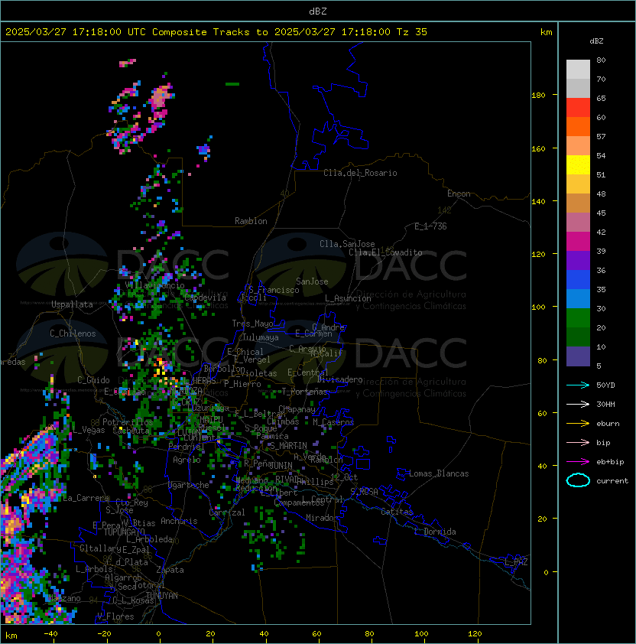Screen dimensions: 636x644
Task: Click the 120 tick on horizontal km axis
Action: point(475,634)
